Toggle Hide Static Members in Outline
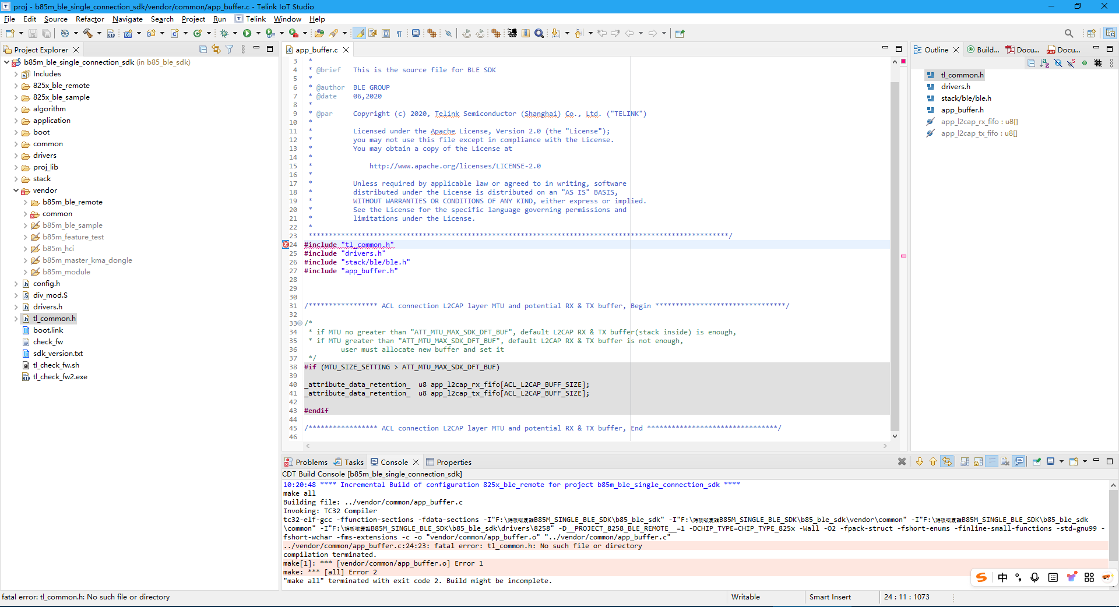Viewport: 1119px width, 607px height. pyautogui.click(x=1071, y=63)
